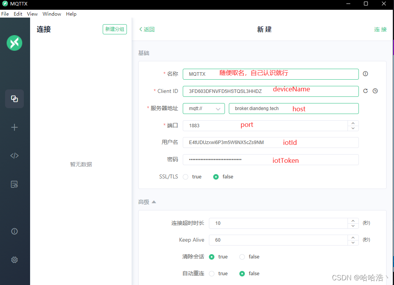
Task: Decrease the 连接超时时长 value
Action: (353, 226)
